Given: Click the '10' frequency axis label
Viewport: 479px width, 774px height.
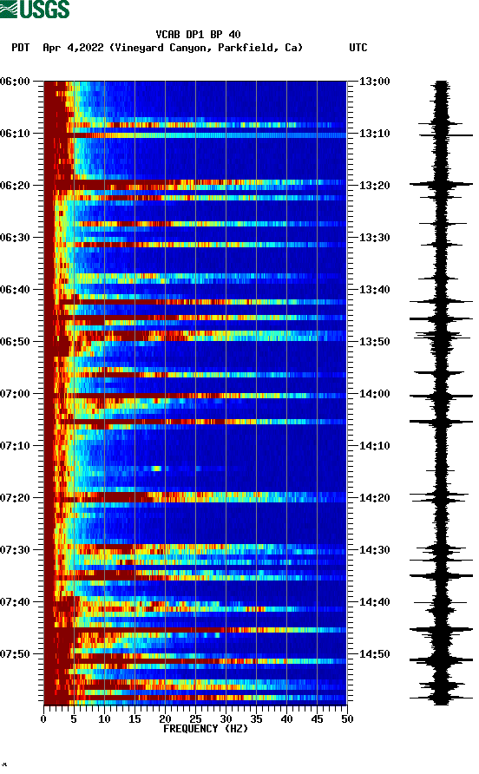Looking at the screenshot, I should [x=104, y=719].
